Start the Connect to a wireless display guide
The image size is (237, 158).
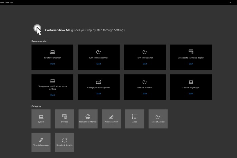tap(191, 64)
